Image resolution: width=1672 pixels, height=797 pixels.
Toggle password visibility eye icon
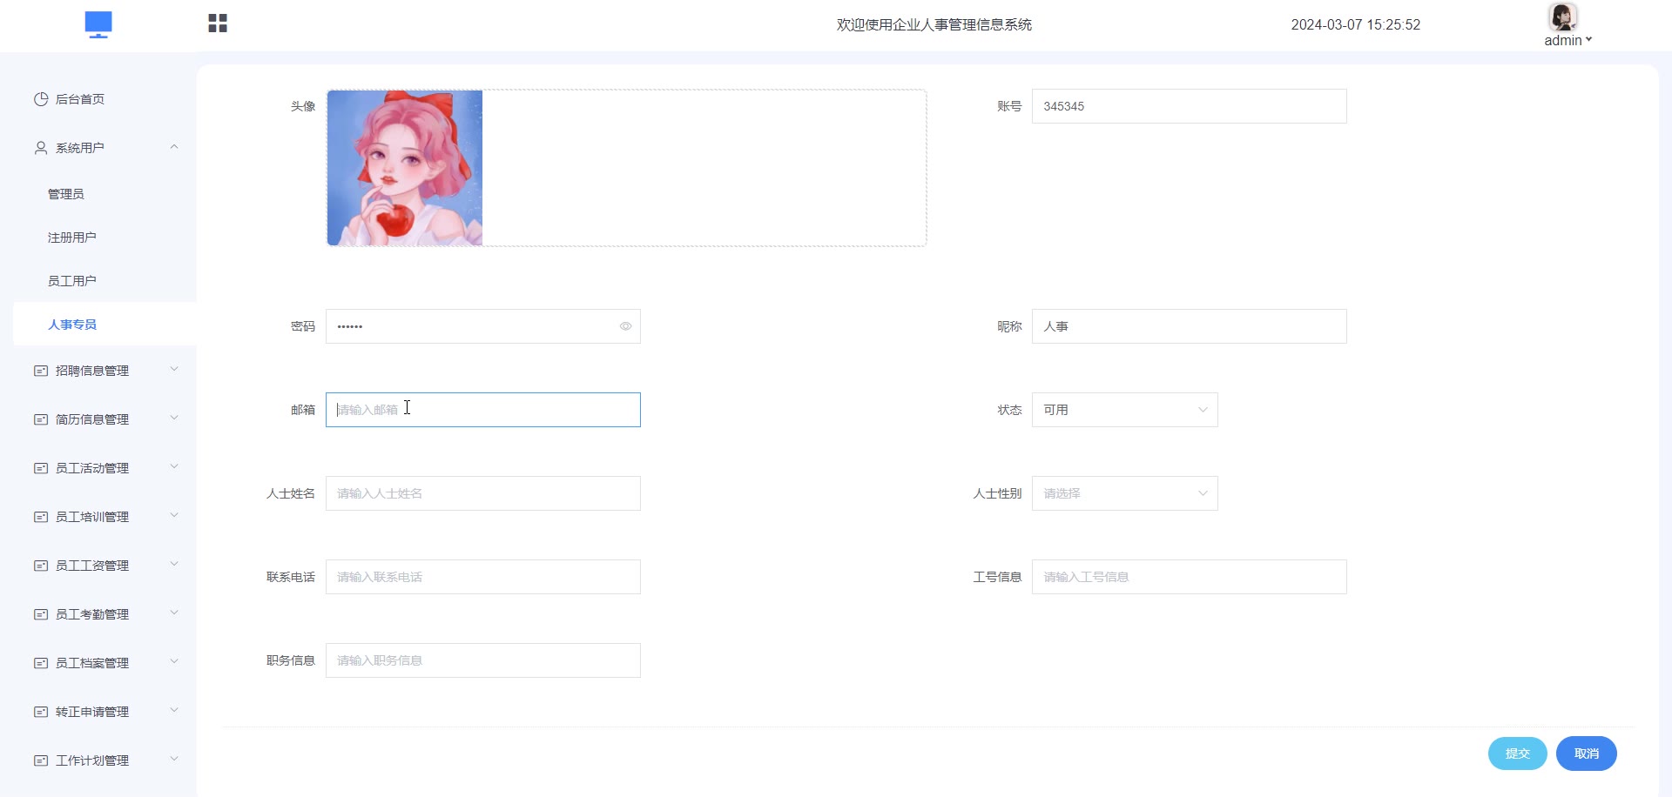coord(625,326)
